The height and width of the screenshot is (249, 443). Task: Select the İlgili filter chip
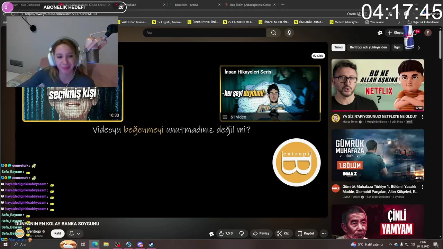pos(397,47)
